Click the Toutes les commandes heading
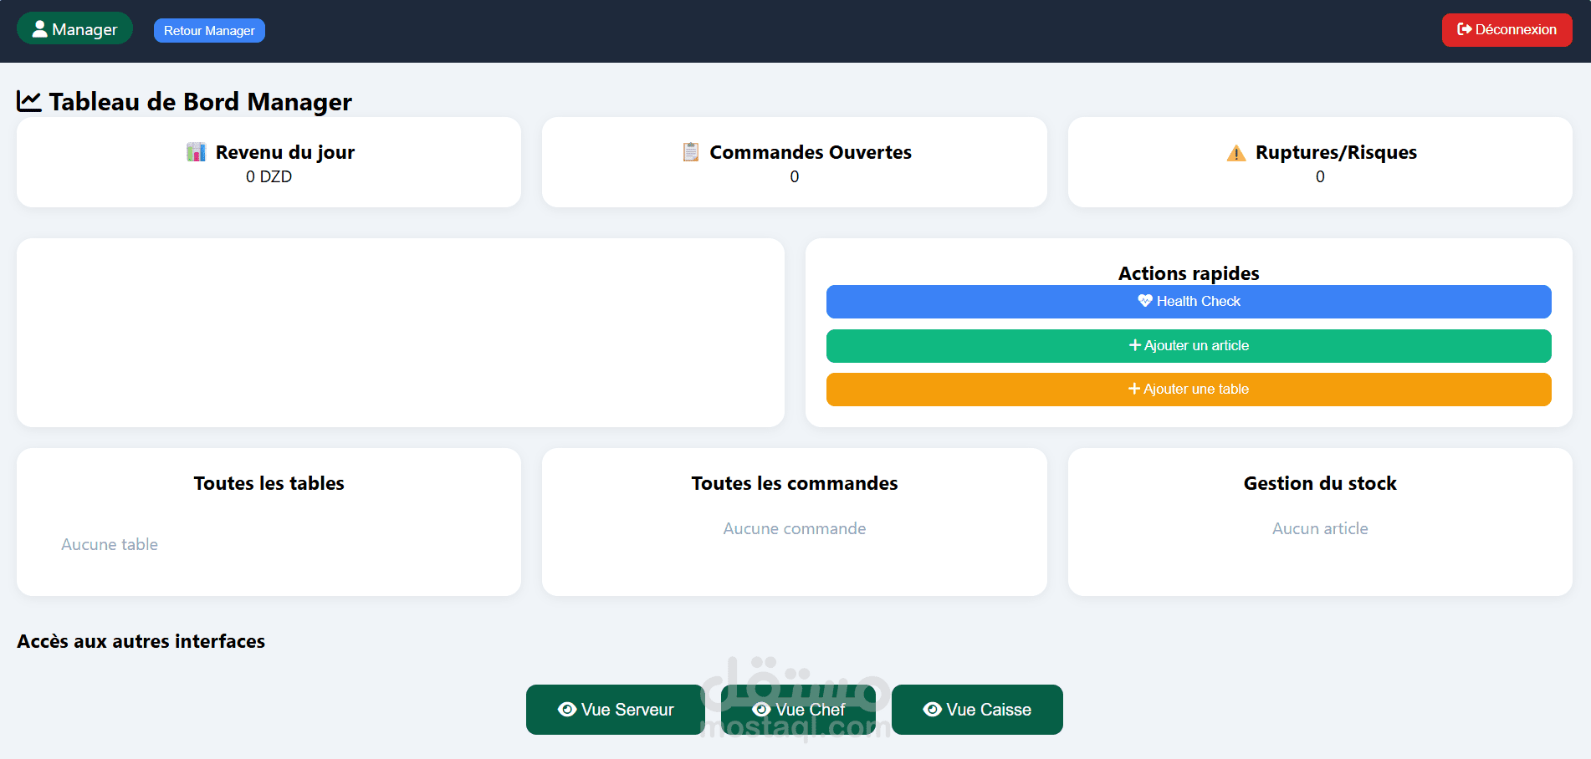 point(795,483)
